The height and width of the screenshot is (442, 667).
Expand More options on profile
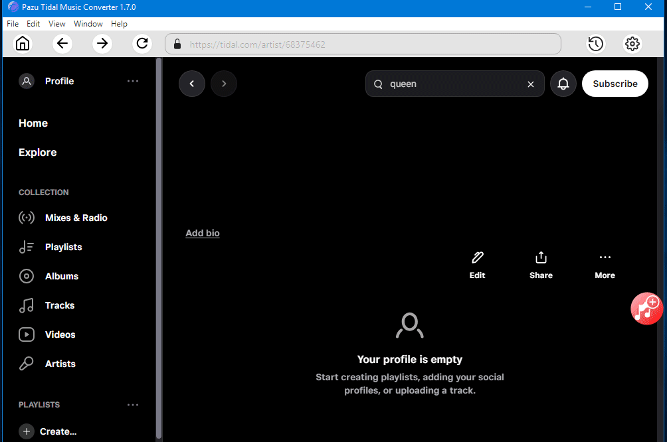coord(605,258)
